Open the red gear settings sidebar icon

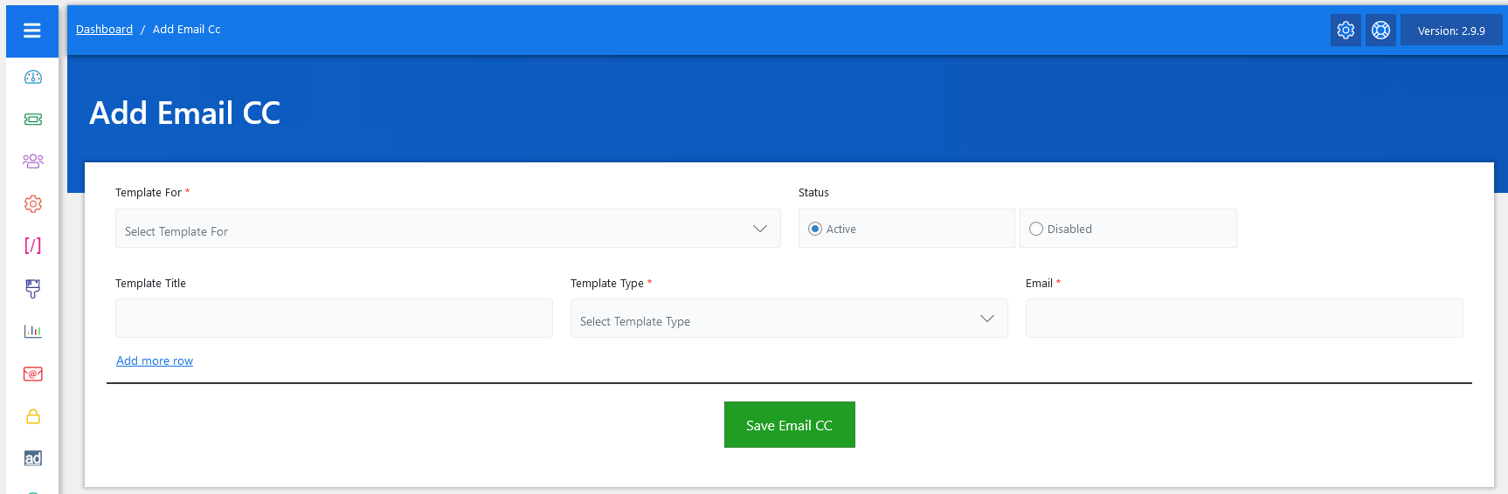pos(33,203)
